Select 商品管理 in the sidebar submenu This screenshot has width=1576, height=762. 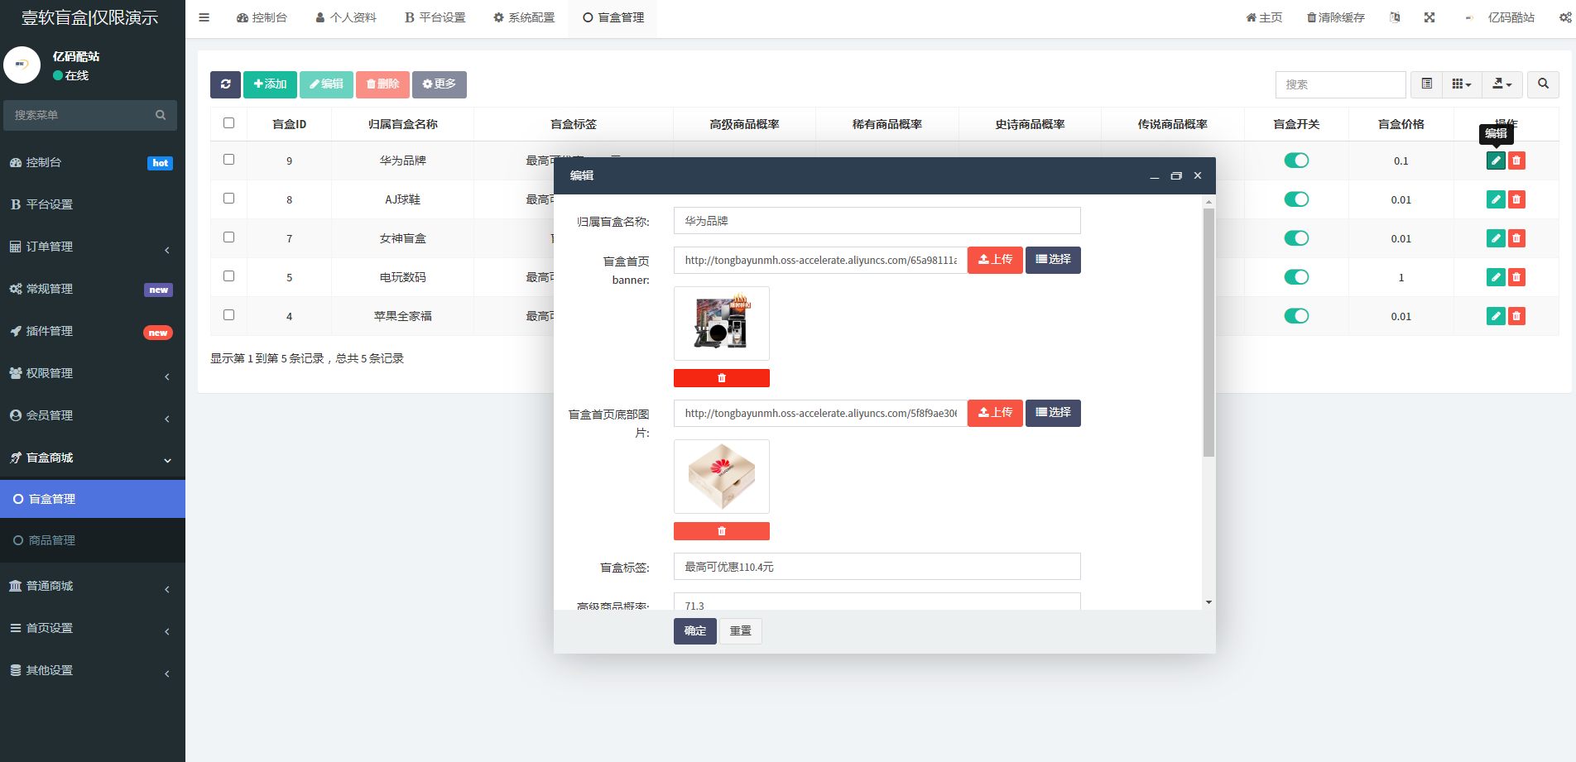[x=52, y=540]
